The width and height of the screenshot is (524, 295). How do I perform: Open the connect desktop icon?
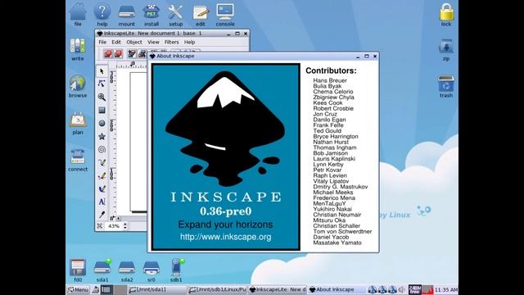[78, 160]
